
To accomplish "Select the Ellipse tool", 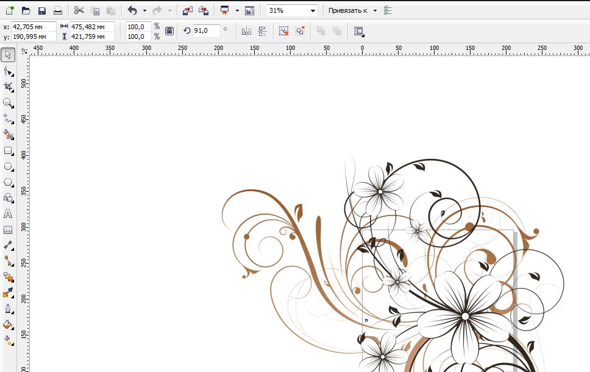I will tap(8, 166).
